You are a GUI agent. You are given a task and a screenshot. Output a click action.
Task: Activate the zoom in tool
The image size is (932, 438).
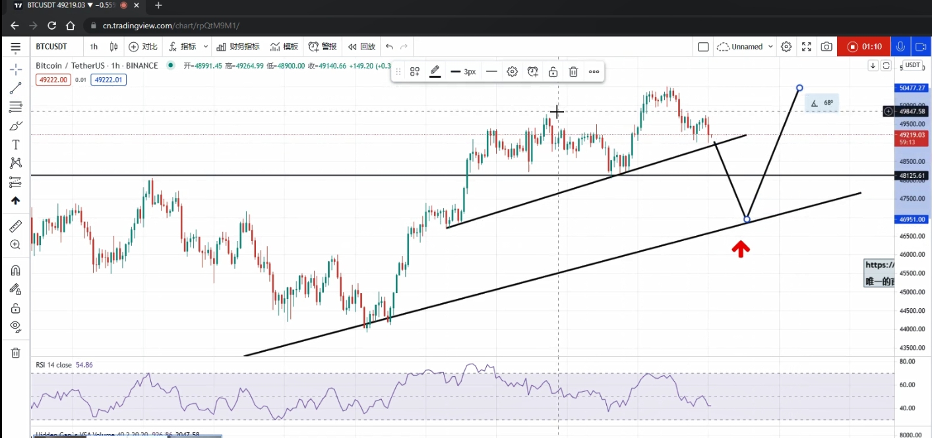point(15,244)
